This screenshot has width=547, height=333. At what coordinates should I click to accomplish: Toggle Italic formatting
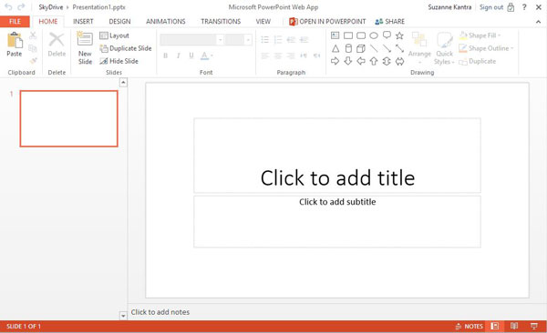click(179, 55)
